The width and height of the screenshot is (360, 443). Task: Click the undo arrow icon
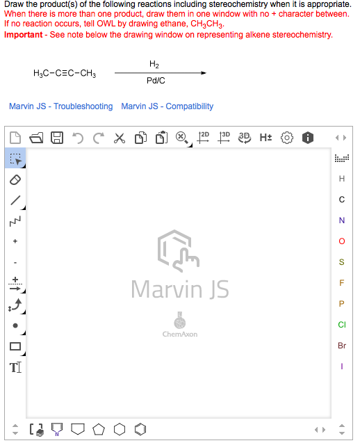(x=78, y=138)
